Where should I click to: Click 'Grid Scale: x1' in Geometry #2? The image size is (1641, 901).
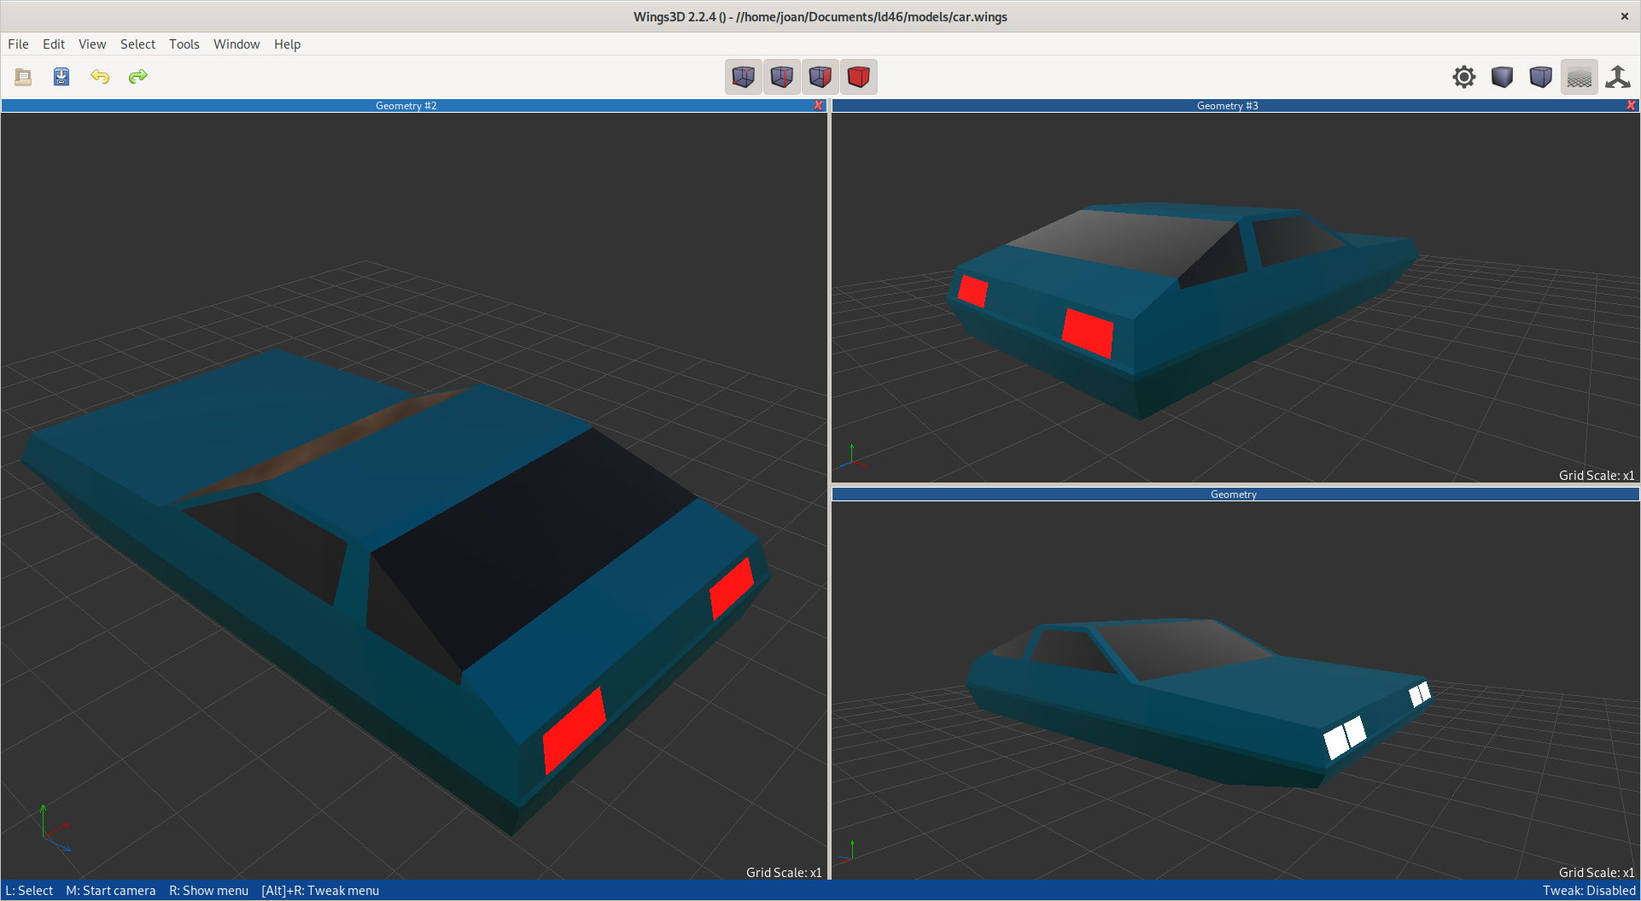click(x=784, y=872)
